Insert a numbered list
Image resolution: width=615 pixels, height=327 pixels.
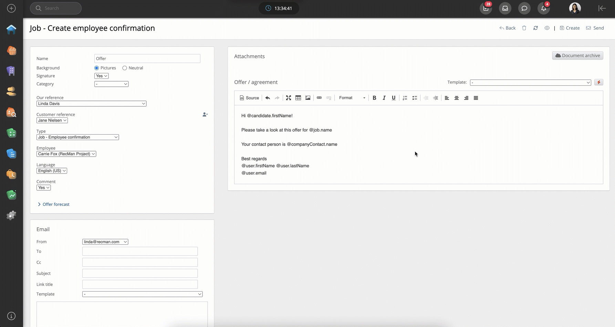click(x=405, y=98)
